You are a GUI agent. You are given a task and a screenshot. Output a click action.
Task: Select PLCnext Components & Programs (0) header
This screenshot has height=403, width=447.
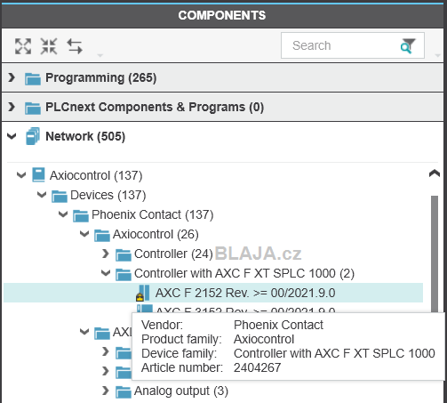click(x=223, y=107)
